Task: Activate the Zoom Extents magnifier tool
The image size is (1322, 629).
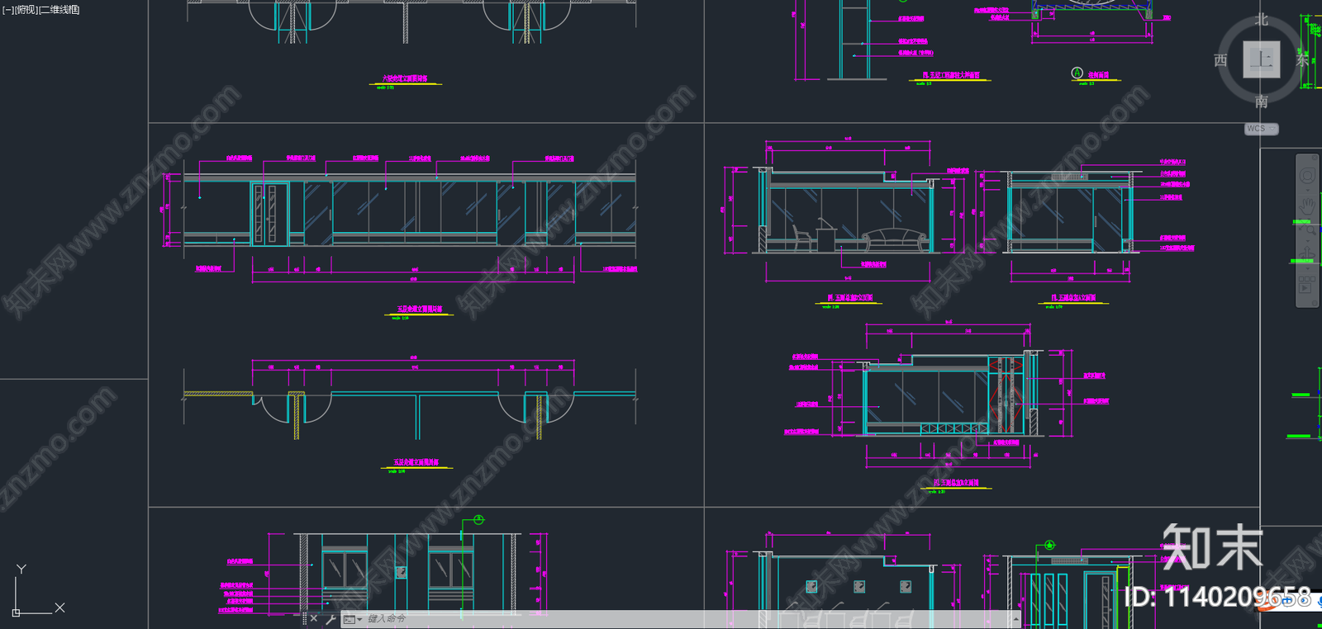Action: click(x=1307, y=231)
